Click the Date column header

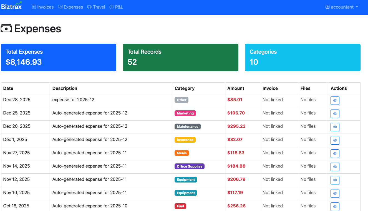coord(8,88)
